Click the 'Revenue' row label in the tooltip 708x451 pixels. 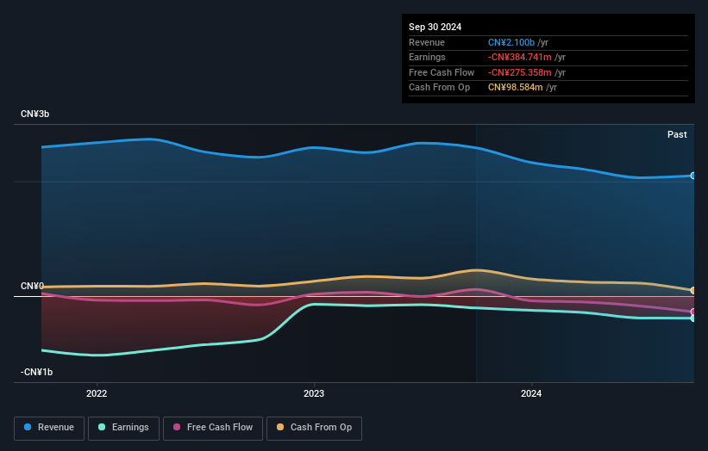click(427, 42)
